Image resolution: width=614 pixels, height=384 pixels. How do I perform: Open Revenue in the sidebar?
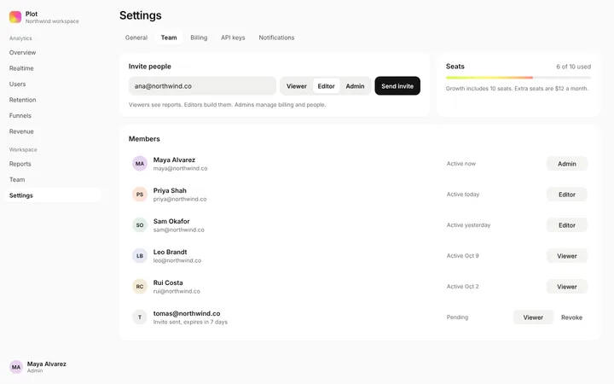pyautogui.click(x=53, y=131)
